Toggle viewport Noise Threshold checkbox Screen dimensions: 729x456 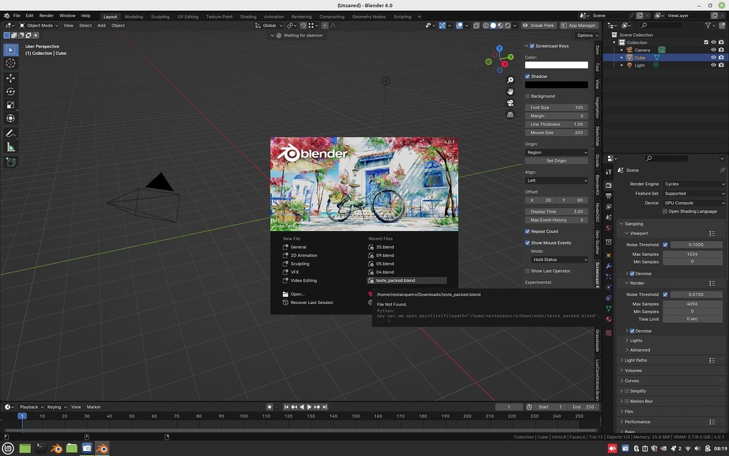(x=665, y=244)
